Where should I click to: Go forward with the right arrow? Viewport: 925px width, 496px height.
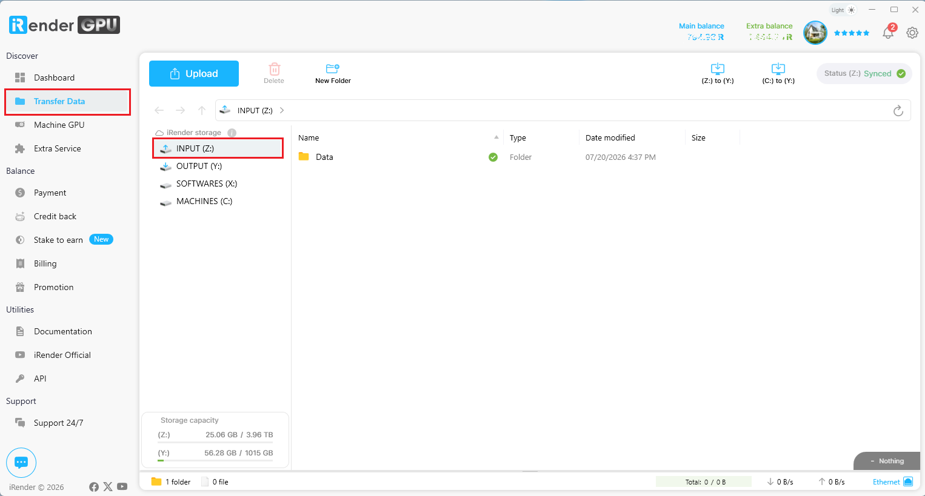[181, 110]
